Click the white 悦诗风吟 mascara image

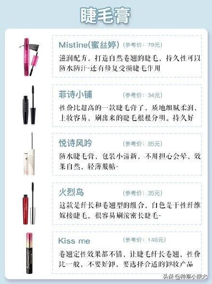coord(29,153)
